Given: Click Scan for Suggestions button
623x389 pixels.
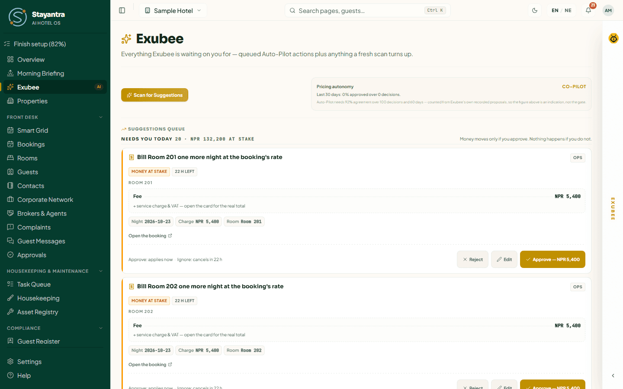Looking at the screenshot, I should click(x=154, y=95).
